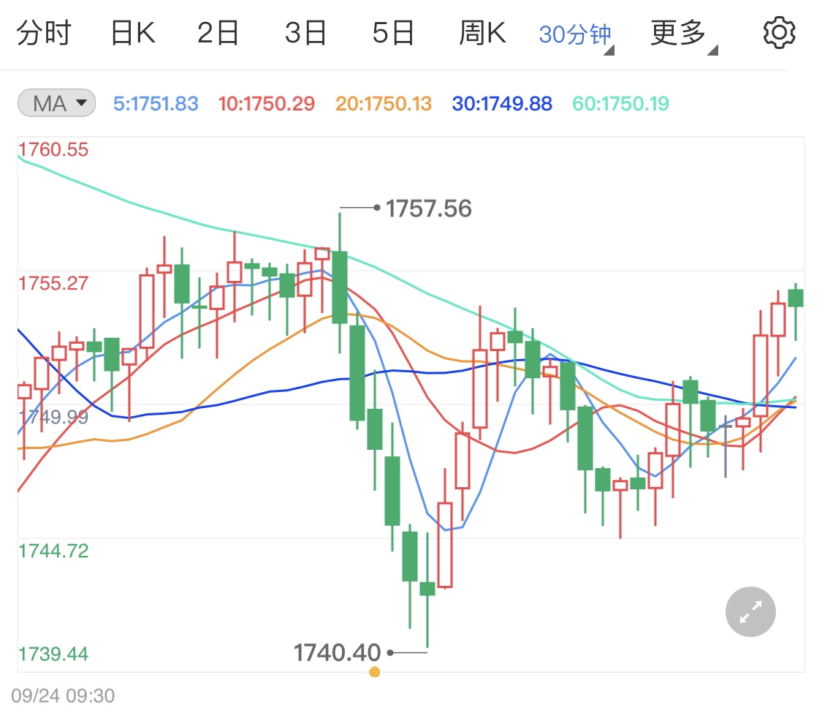The image size is (822, 708).
Task: Click the MA30 value 30:1749.88
Action: [x=502, y=103]
